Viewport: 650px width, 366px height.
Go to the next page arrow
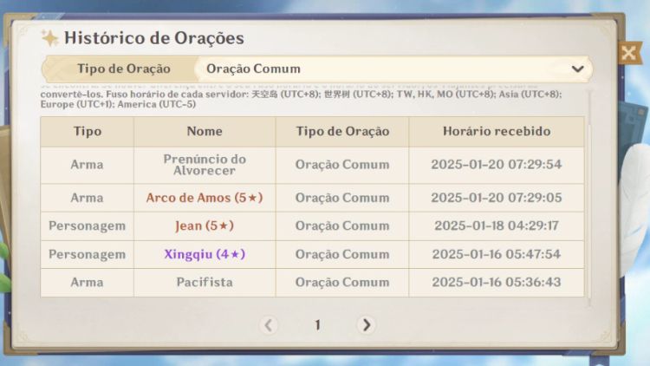(x=366, y=325)
